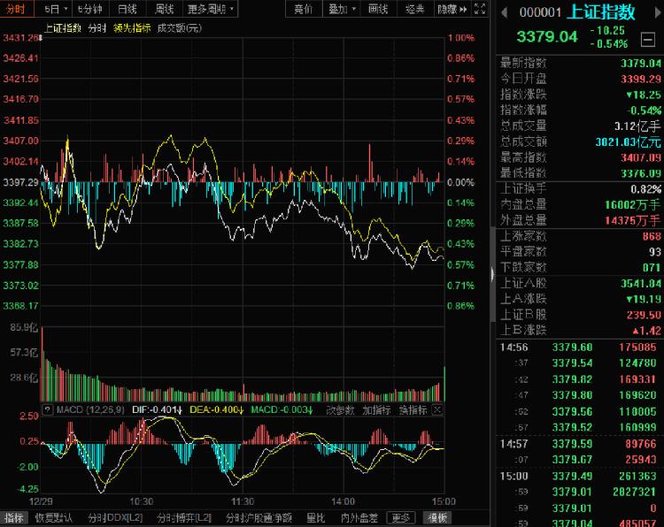Click 换指标 to change indicator
Screen dimensions: 664x527
[413, 410]
